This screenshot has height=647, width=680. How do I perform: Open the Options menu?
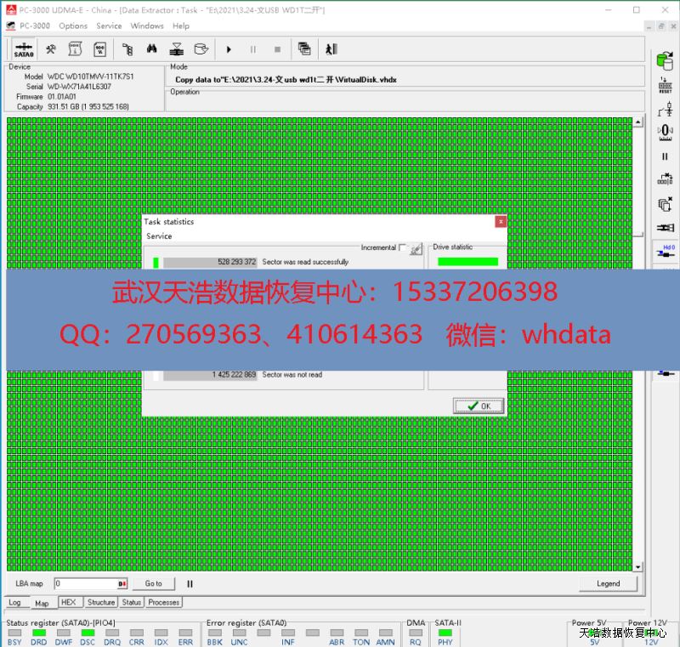pos(73,26)
